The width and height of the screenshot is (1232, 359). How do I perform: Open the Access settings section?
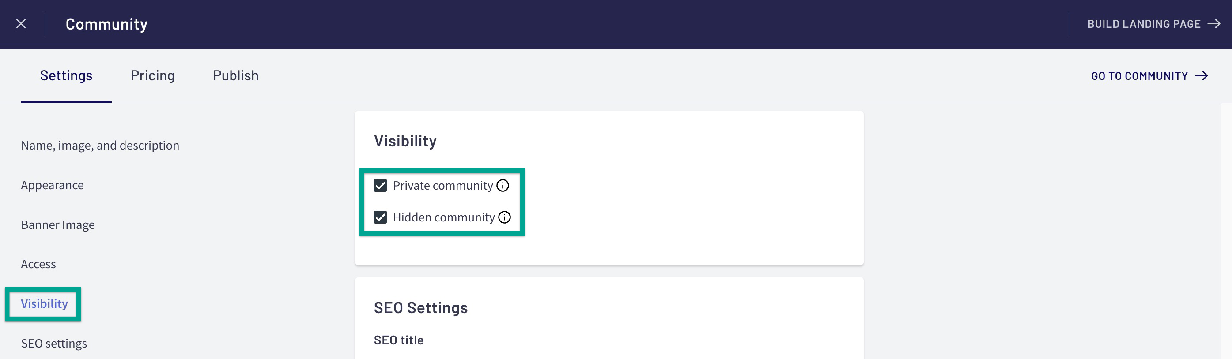tap(38, 264)
